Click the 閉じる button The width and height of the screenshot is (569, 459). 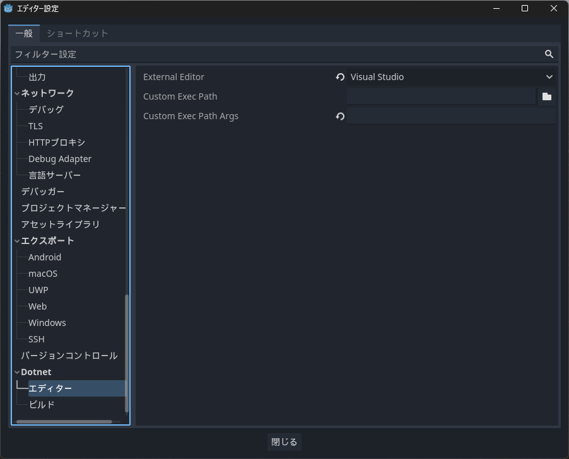coord(284,441)
